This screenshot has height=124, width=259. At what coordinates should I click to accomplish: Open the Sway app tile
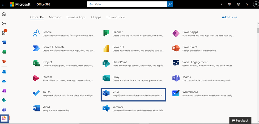click(x=134, y=78)
